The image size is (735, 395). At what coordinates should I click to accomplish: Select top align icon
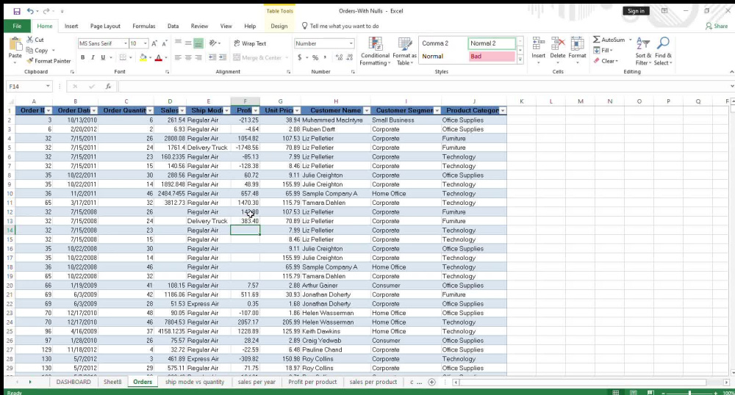click(x=178, y=43)
